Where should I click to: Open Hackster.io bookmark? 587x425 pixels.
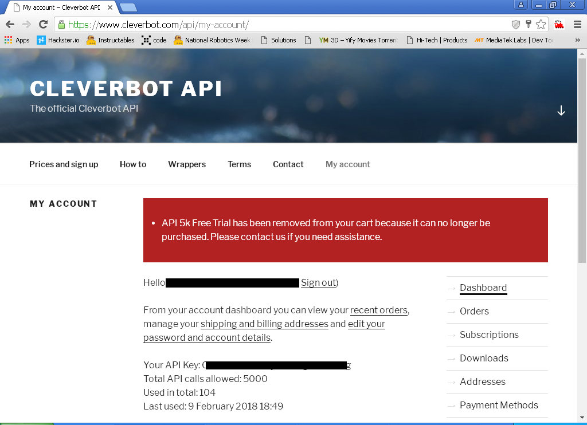pyautogui.click(x=58, y=40)
